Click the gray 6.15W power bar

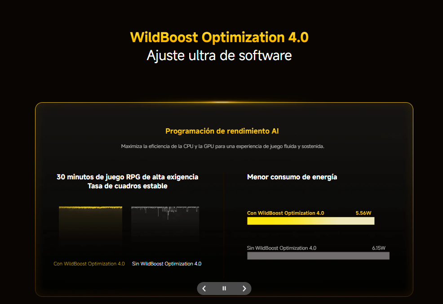point(318,256)
